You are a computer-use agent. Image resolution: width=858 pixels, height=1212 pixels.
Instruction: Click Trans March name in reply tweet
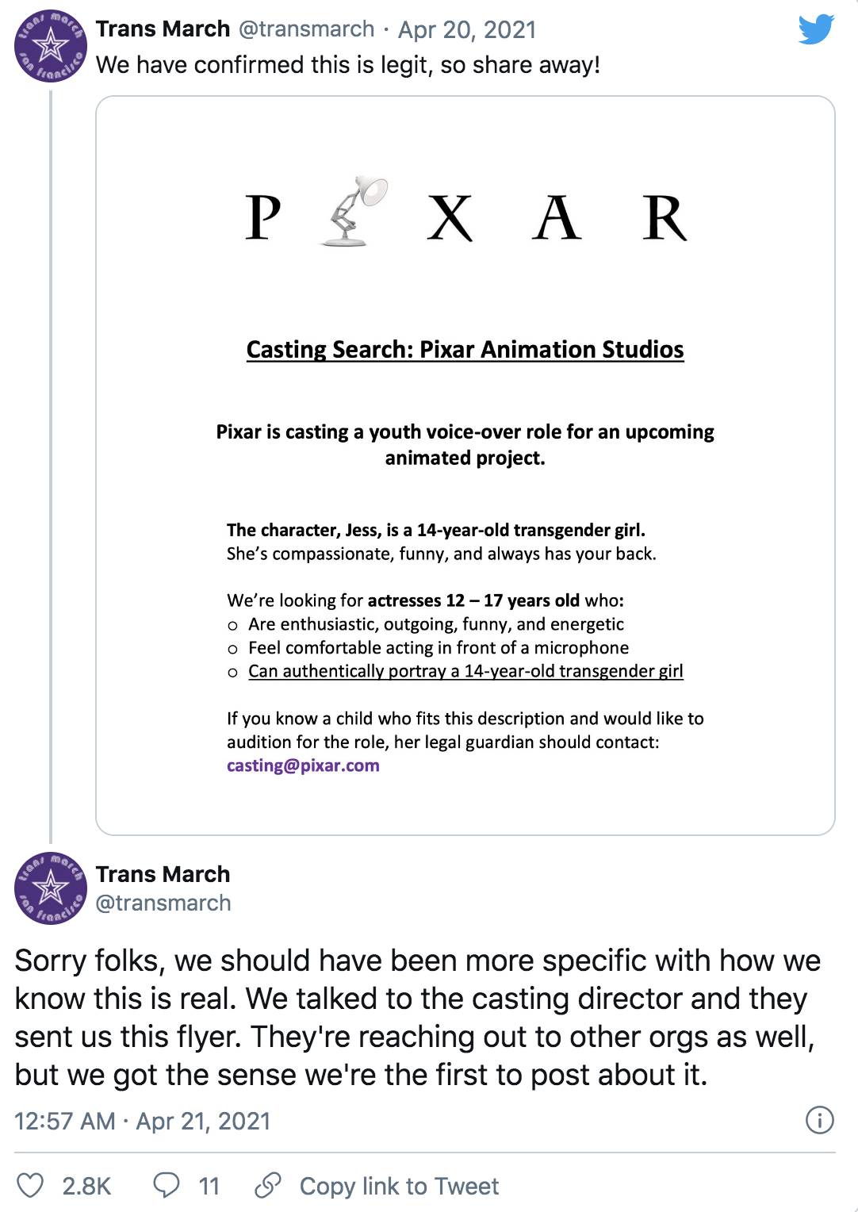coord(163,874)
